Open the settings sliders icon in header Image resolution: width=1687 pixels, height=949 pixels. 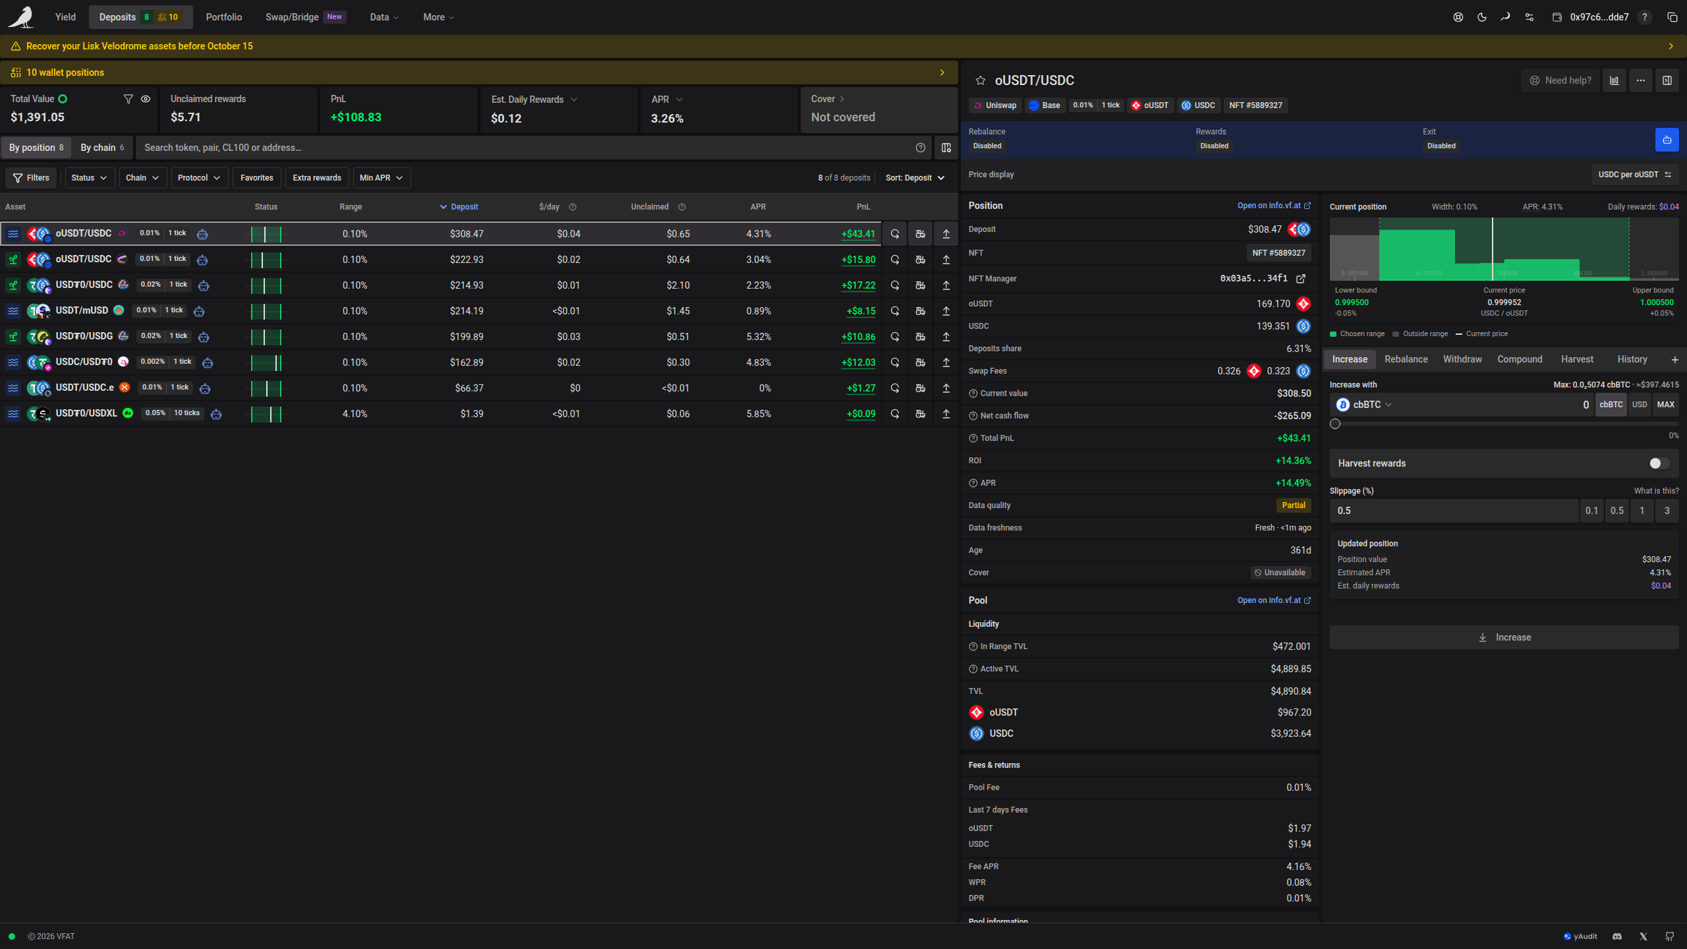tap(1530, 17)
